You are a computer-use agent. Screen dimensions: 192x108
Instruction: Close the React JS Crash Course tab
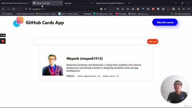coord(29,3)
